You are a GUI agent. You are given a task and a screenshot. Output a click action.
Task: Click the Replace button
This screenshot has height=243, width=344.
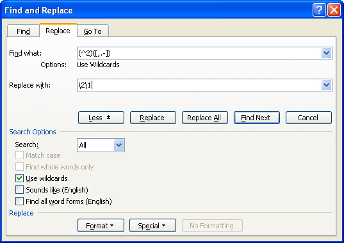153,118
